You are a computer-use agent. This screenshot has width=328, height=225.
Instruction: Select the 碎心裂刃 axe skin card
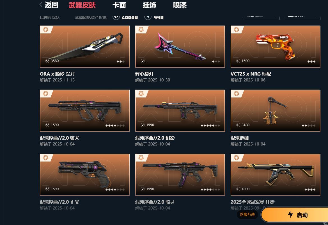pyautogui.click(x=180, y=47)
